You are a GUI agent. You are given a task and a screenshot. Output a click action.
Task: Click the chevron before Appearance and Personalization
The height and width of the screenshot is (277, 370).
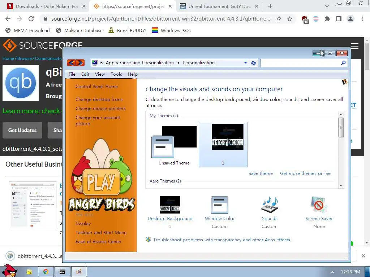click(101, 63)
